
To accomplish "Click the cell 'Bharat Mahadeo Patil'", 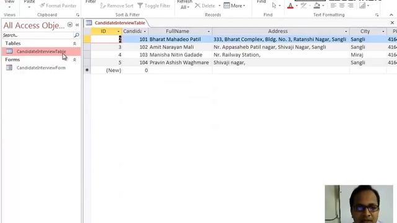I will [x=180, y=39].
